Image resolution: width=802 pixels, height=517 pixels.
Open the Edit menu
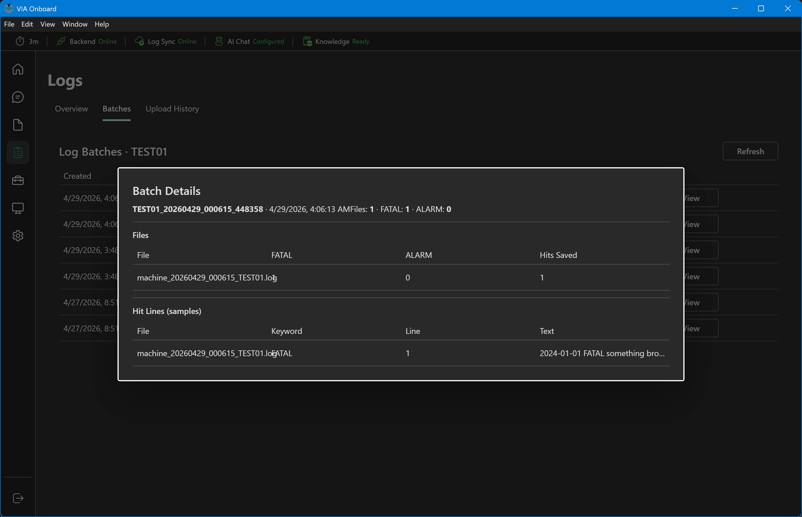coord(27,24)
